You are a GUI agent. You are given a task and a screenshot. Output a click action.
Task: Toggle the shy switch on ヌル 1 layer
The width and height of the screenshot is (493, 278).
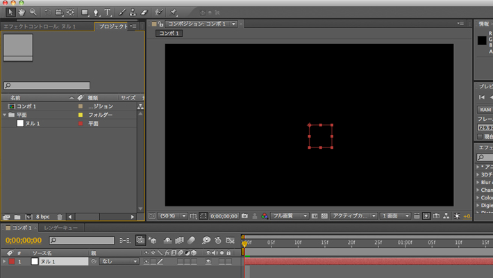[147, 262]
